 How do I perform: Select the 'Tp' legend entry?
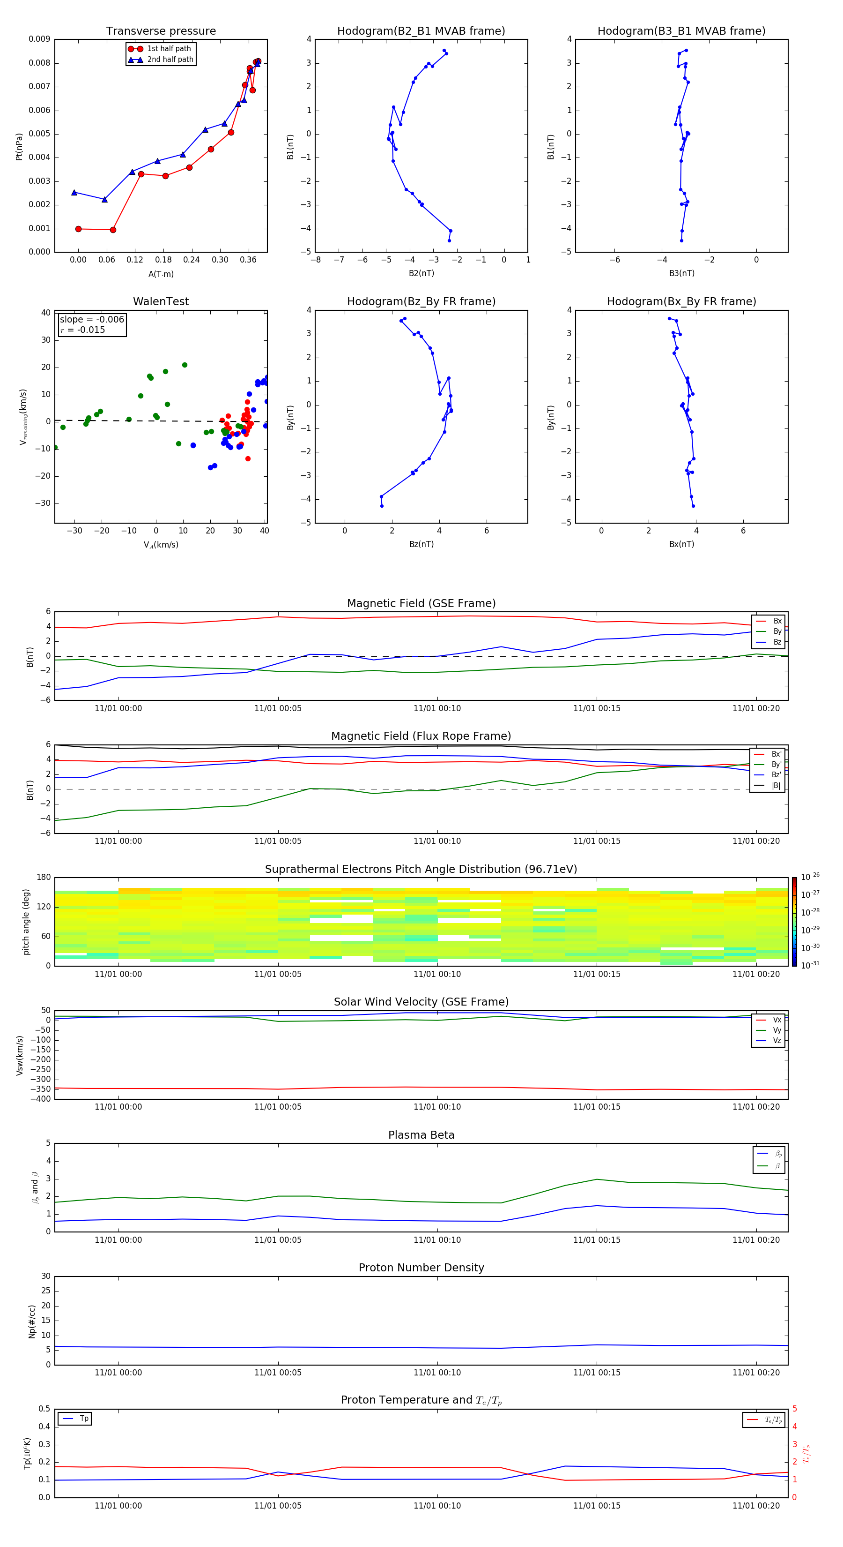[75, 1419]
